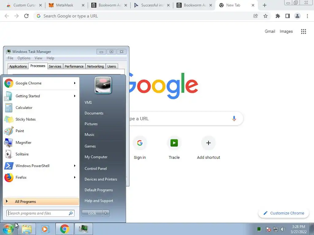Switch to Performance tab in Task Manager
The height and width of the screenshot is (235, 314).
(74, 66)
